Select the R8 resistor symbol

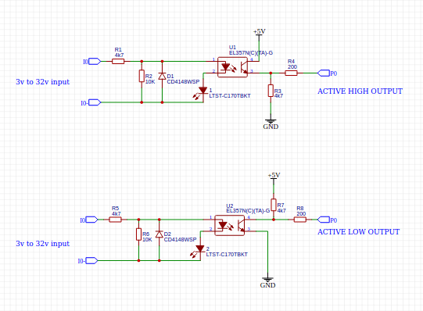click(300, 220)
